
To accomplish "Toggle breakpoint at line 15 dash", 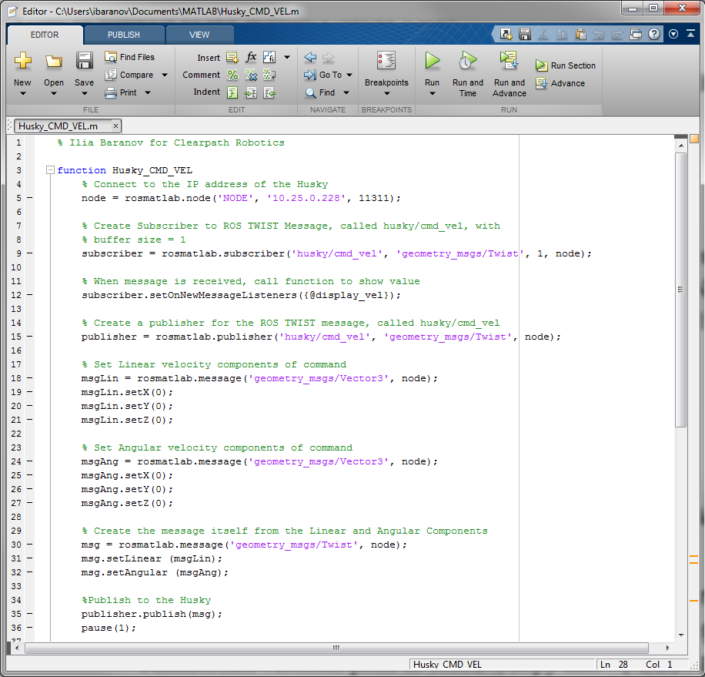I will (x=29, y=337).
